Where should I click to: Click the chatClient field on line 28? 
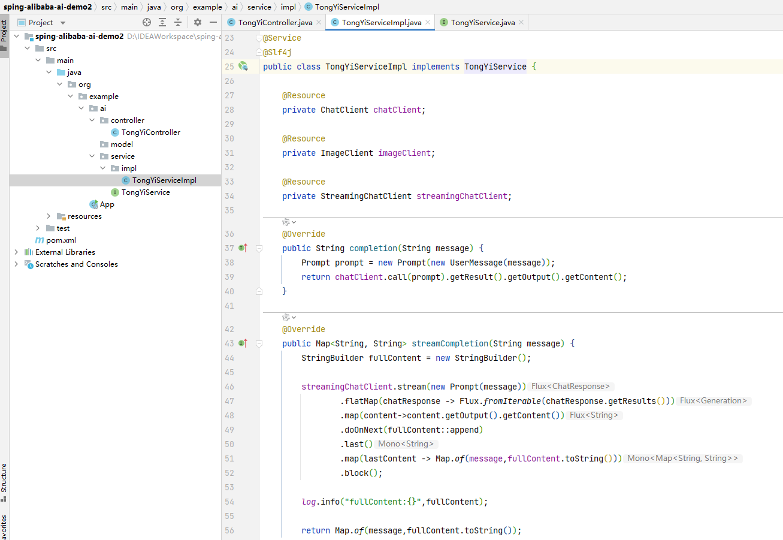[397, 110]
